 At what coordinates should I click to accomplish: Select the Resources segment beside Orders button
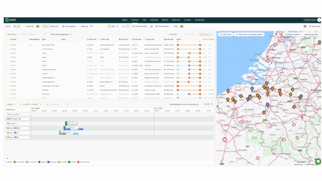tap(55, 26)
